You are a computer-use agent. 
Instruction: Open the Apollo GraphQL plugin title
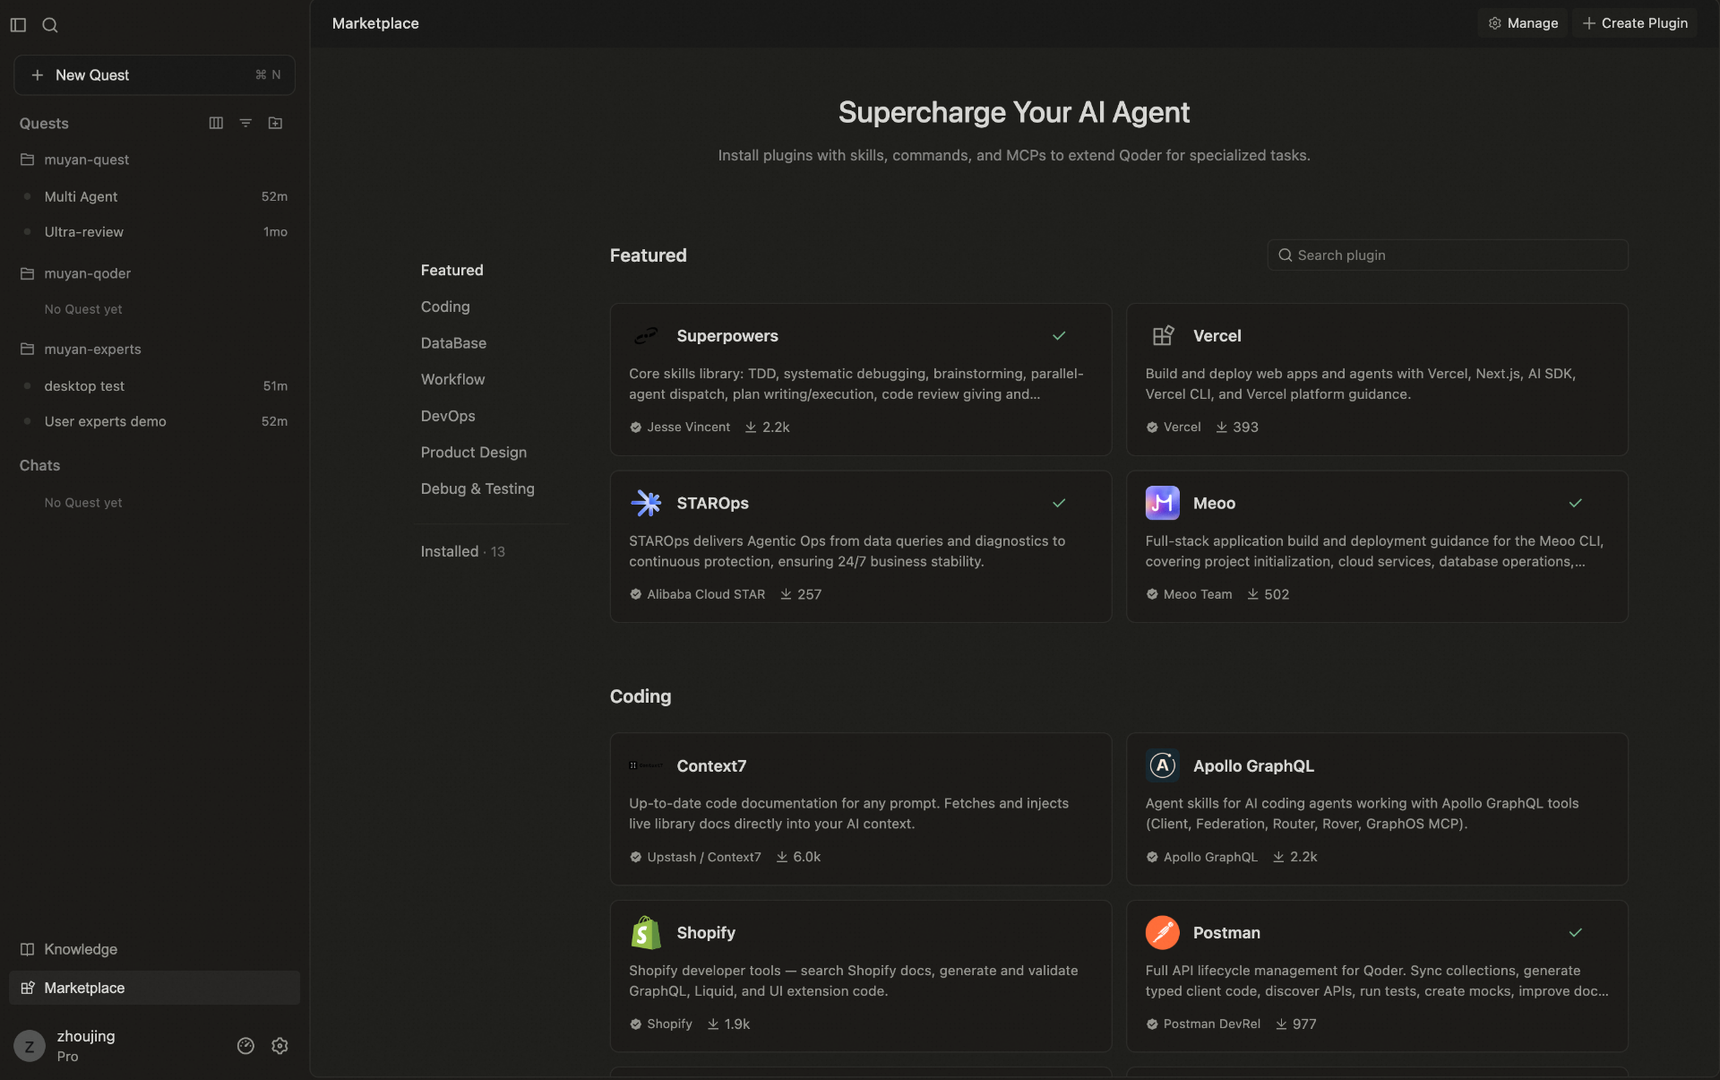[x=1253, y=765]
